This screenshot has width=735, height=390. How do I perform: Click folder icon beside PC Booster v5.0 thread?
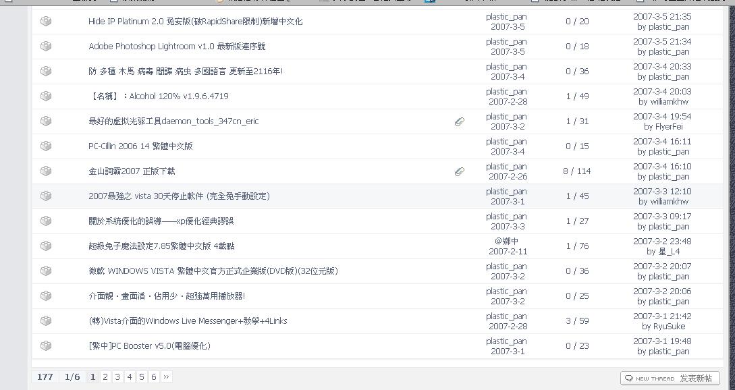[x=45, y=346]
